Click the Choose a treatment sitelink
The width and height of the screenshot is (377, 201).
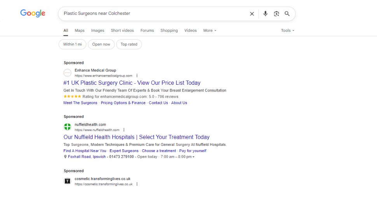[159, 151]
